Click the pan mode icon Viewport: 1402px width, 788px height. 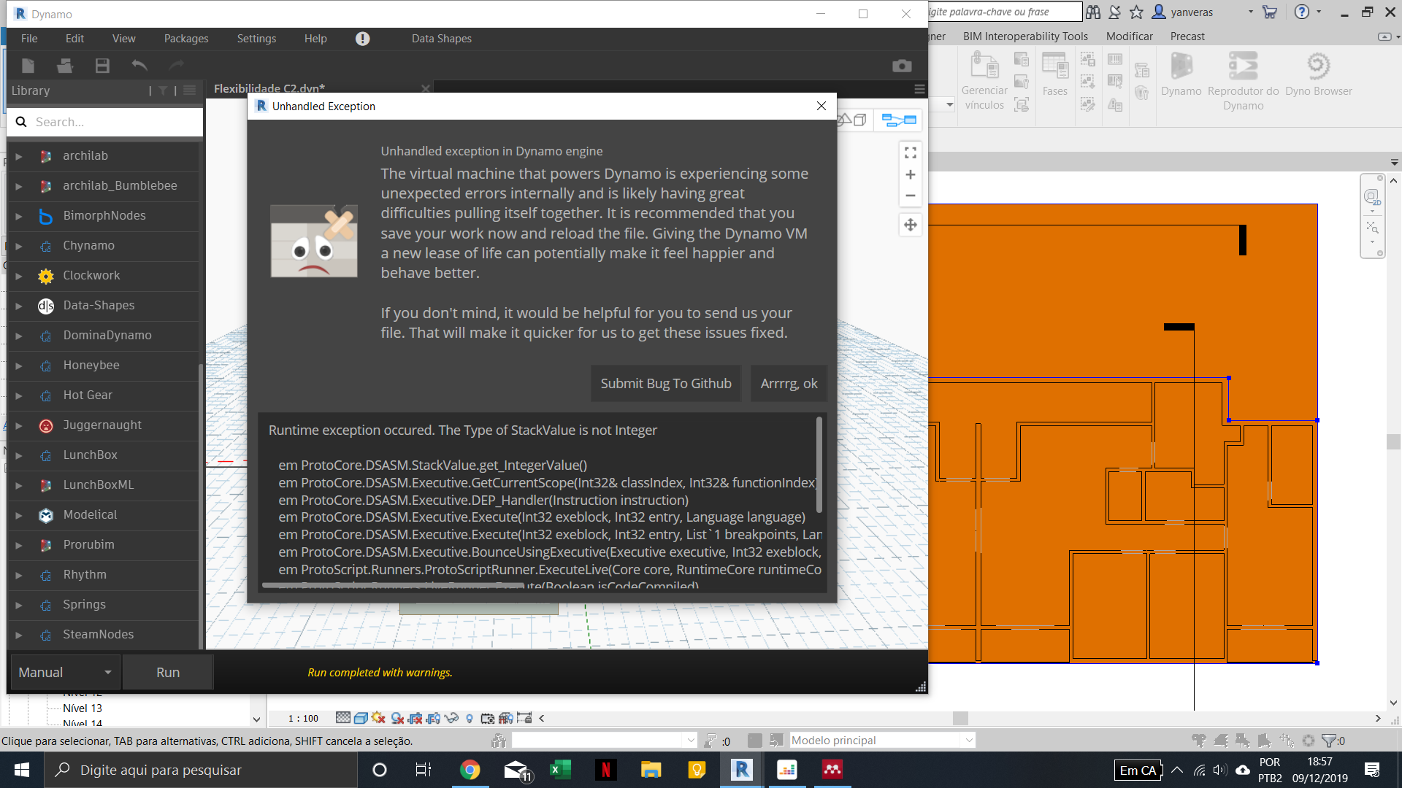910,225
